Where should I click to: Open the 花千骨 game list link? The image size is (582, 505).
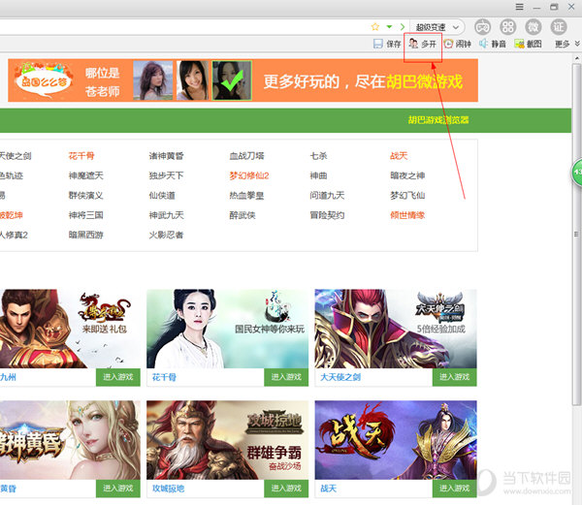pos(81,156)
